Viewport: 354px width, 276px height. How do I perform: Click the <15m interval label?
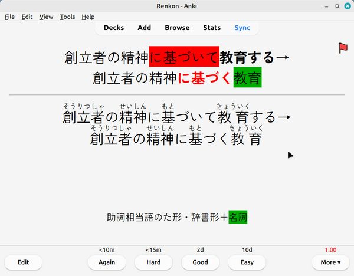[x=153, y=250]
